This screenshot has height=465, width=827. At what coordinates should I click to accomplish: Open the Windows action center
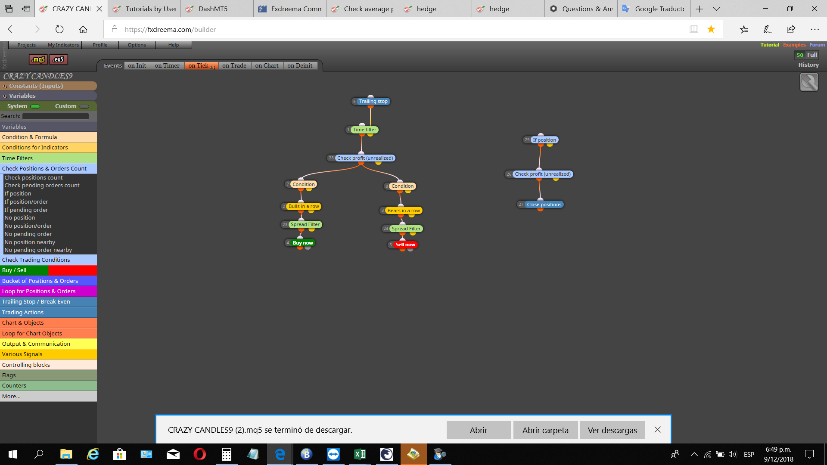coord(809,454)
